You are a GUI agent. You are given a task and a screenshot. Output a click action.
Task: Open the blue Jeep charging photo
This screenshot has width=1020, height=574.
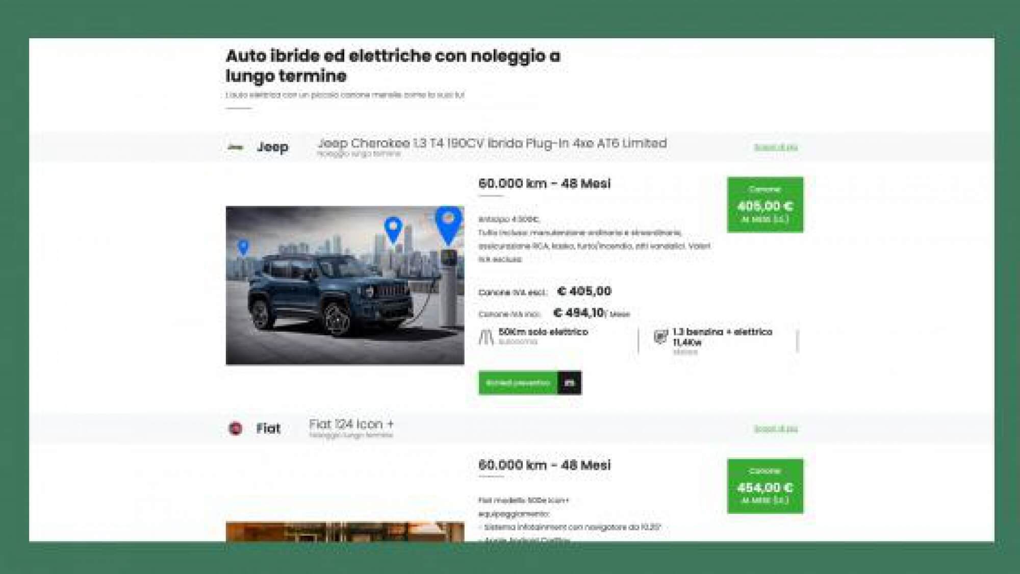click(345, 285)
